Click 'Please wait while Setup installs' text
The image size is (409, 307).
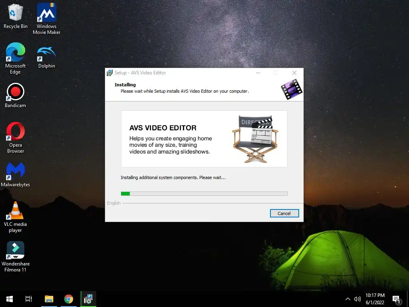coord(185,91)
